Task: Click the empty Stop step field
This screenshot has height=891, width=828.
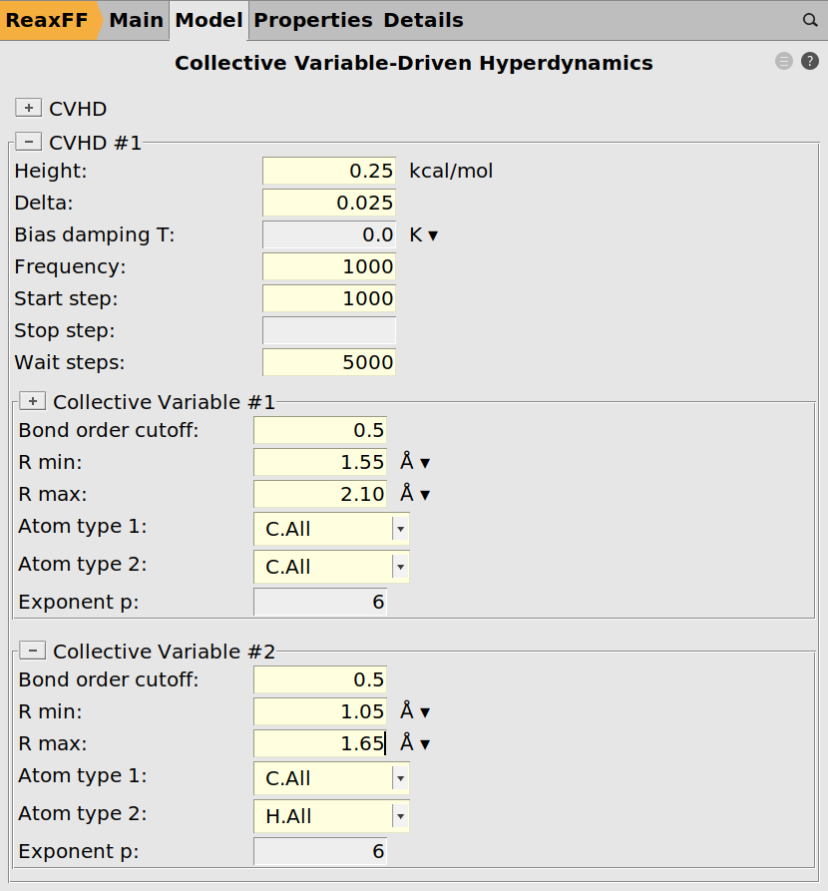Action: 328,330
